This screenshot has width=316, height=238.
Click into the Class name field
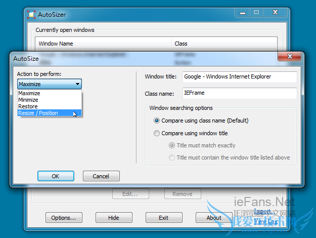pyautogui.click(x=240, y=93)
